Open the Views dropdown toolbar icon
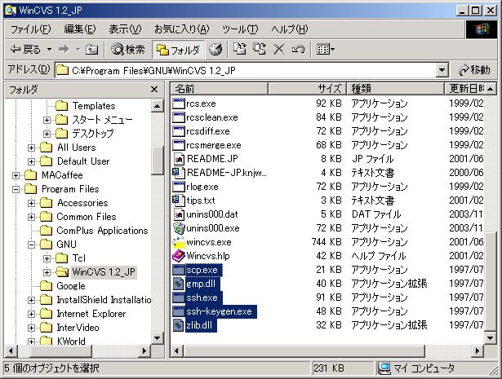 (x=325, y=50)
